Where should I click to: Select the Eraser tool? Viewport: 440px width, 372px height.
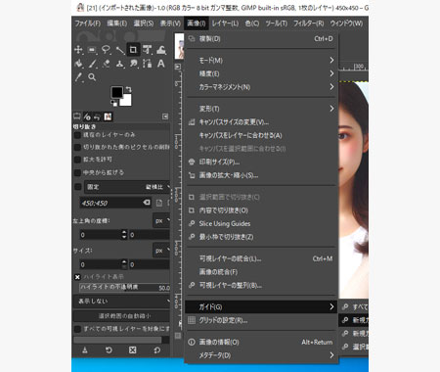coord(106,64)
